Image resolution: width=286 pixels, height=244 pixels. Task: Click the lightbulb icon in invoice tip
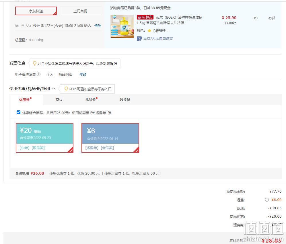tap(34, 63)
